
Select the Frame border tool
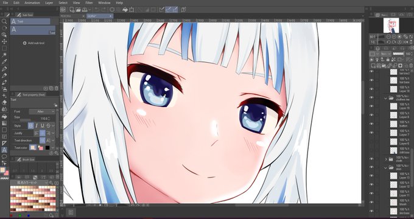pyautogui.click(x=4, y=137)
